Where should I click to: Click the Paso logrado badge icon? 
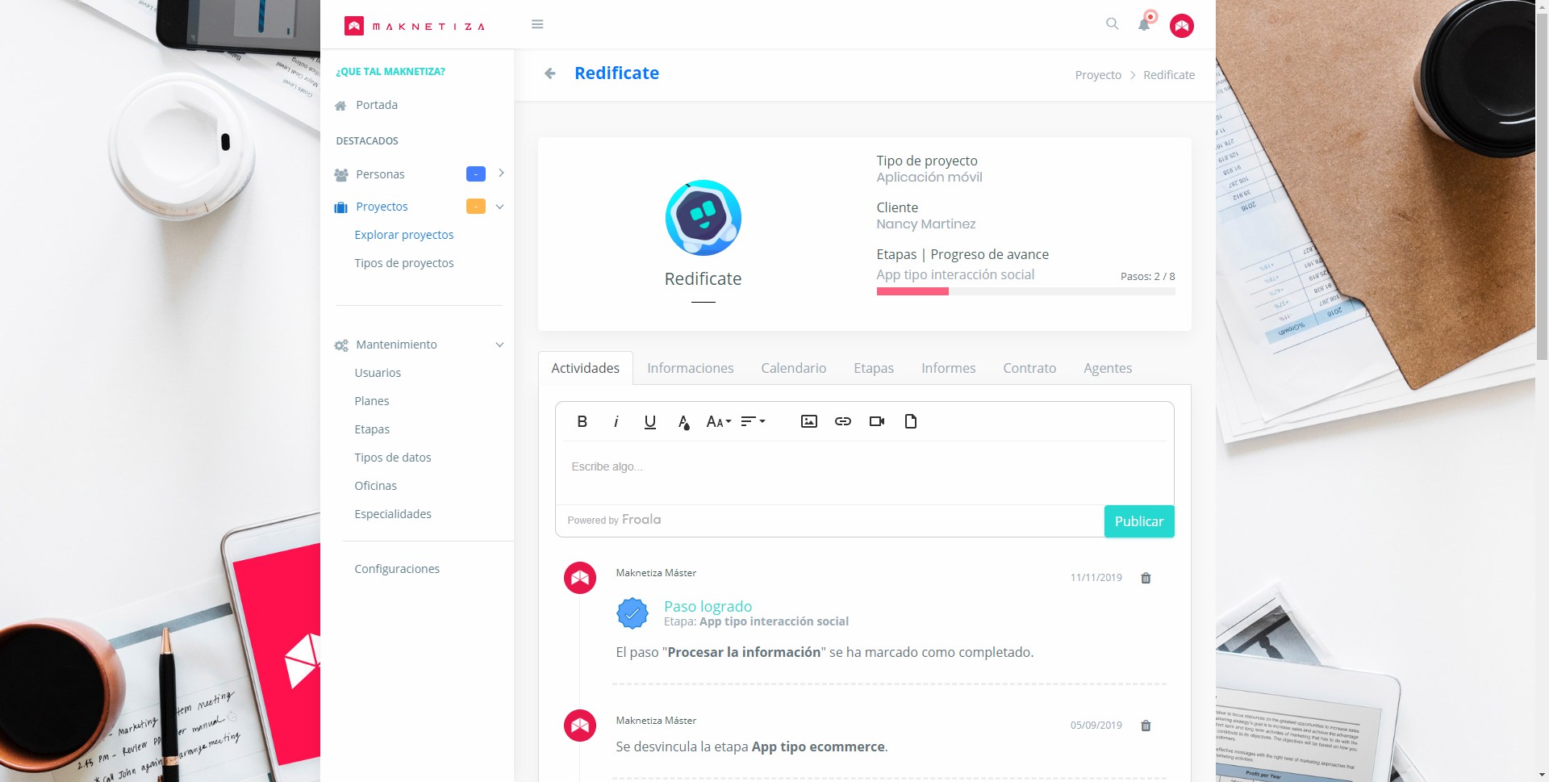click(633, 613)
